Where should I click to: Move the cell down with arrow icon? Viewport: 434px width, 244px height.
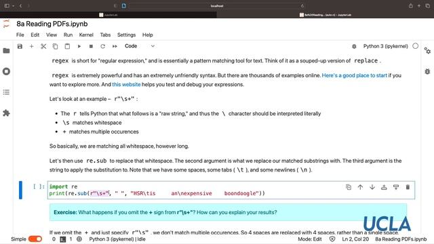[x=372, y=187]
